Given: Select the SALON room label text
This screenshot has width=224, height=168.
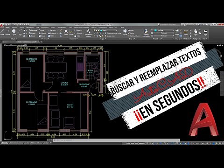Looking at the screenshot, I should pyautogui.click(x=70, y=105).
